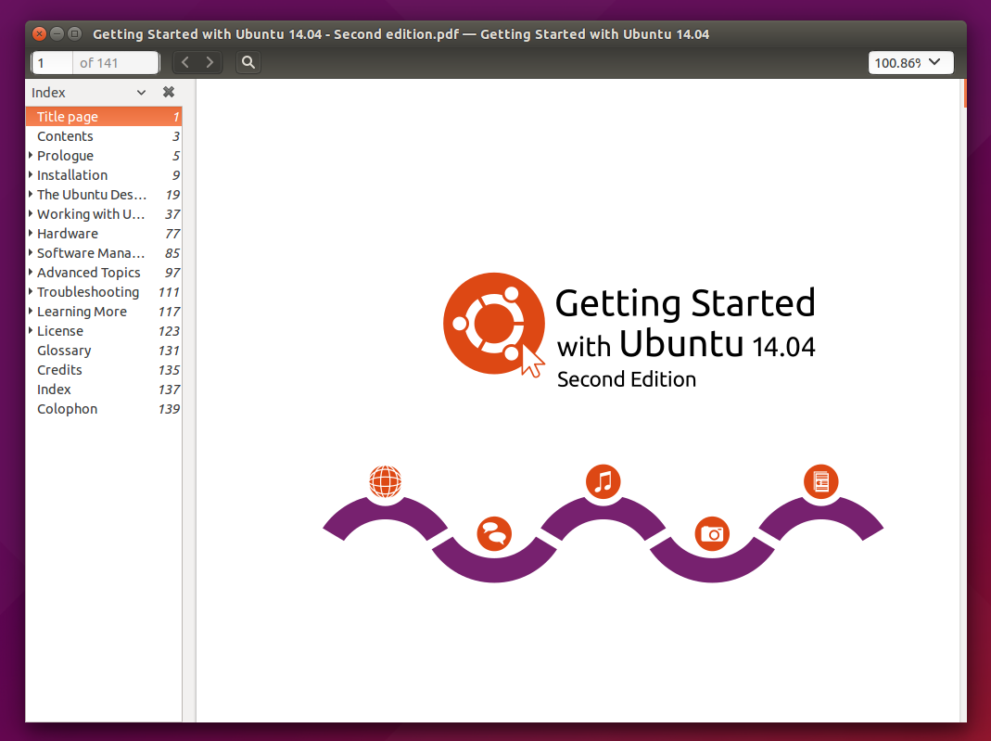Open the Index sidebar mode dropdown chevron

(x=141, y=92)
